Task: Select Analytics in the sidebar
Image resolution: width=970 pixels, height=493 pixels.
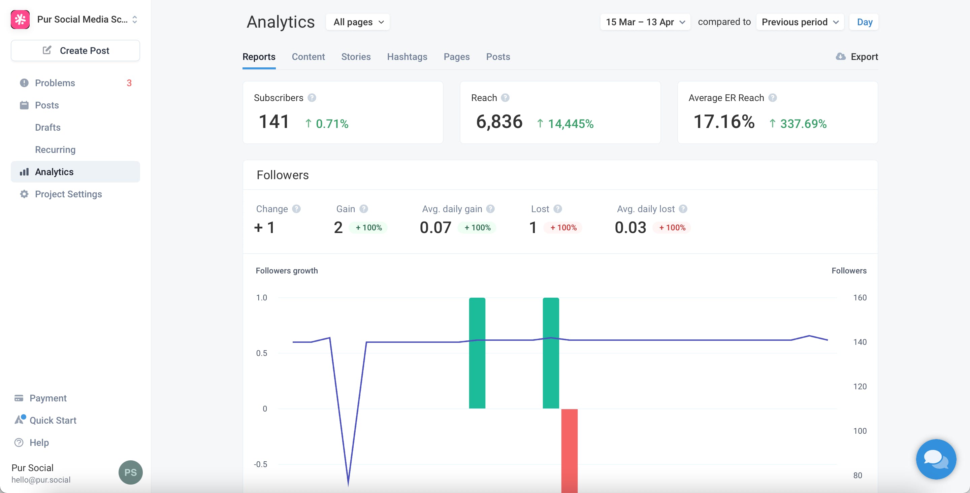Action: click(x=75, y=172)
